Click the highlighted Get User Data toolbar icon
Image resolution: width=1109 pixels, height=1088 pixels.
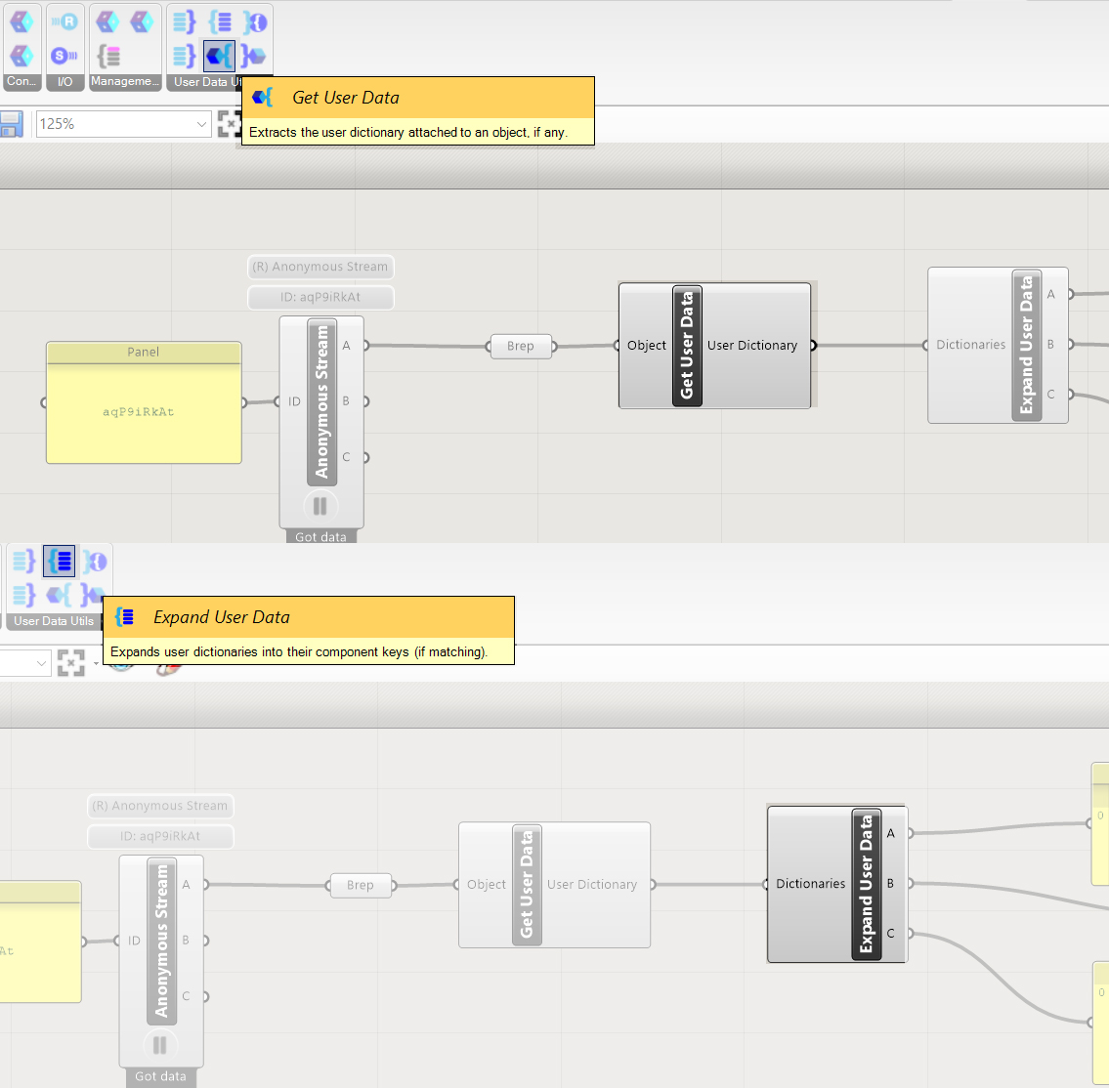219,56
